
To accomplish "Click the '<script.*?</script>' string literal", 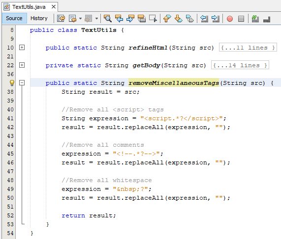I will 182,118.
